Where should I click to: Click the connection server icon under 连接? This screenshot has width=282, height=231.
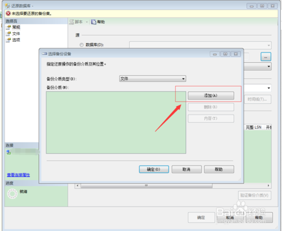click(8, 152)
